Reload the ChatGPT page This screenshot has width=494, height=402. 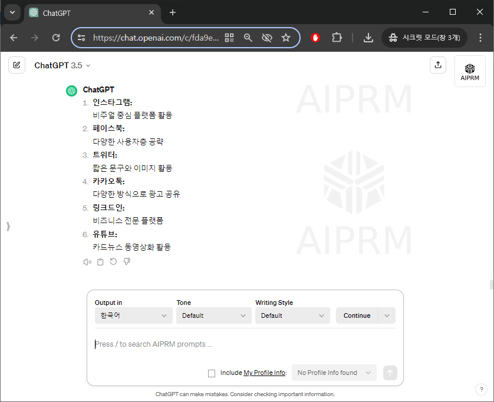click(x=56, y=38)
